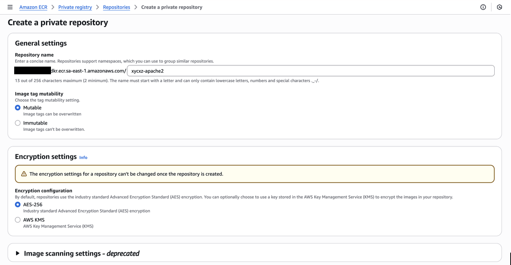The width and height of the screenshot is (511, 265).
Task: Select the Mutable tag mutability setting
Action: [x=17, y=107]
